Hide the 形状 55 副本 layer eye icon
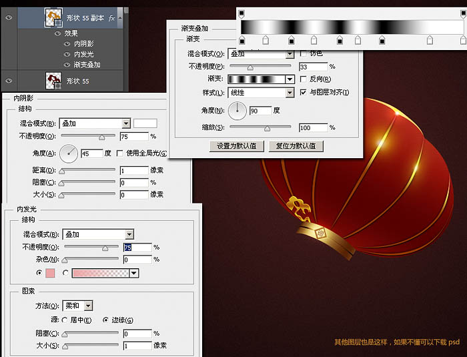 (9, 17)
